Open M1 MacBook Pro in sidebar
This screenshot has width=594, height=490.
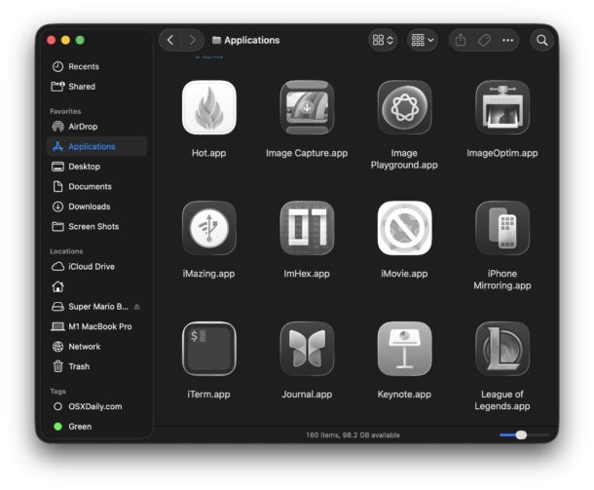click(x=96, y=326)
